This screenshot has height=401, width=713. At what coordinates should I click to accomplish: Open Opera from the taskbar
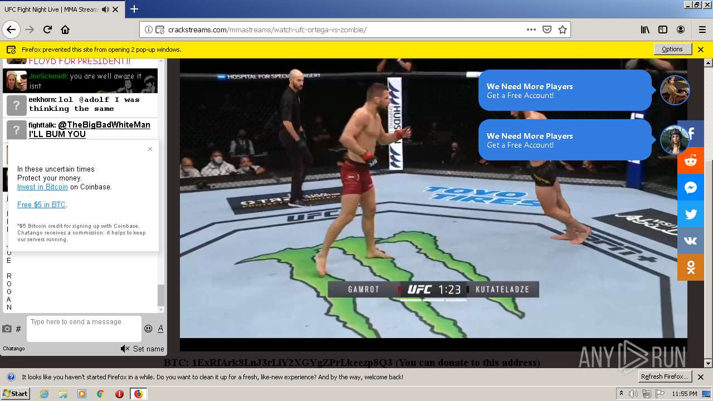(119, 394)
